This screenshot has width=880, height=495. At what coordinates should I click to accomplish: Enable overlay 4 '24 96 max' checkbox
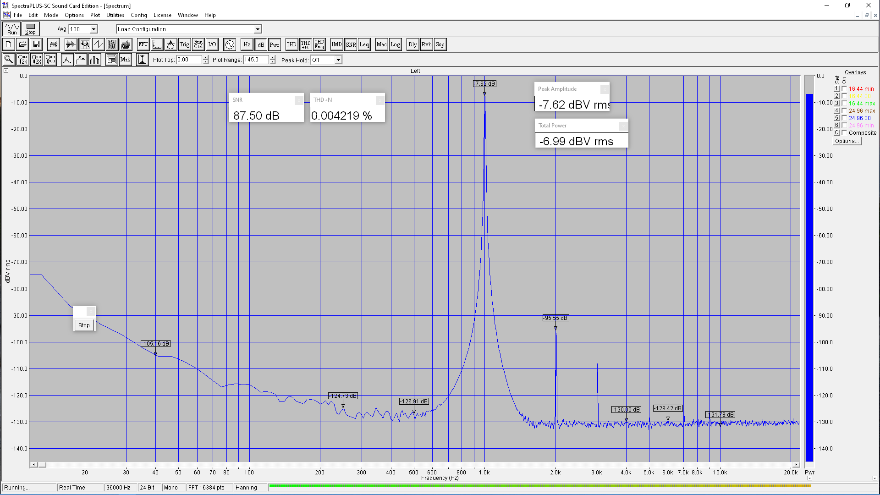844,111
